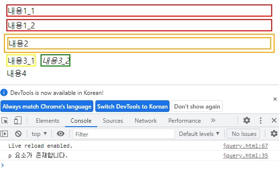This screenshot has height=178, width=279.
Task: Click the console prompt input line
Action: point(140,165)
